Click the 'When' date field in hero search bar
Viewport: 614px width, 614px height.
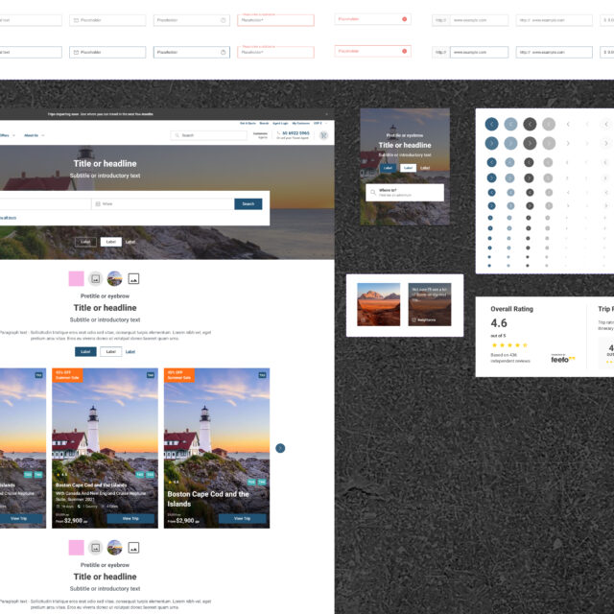click(162, 204)
